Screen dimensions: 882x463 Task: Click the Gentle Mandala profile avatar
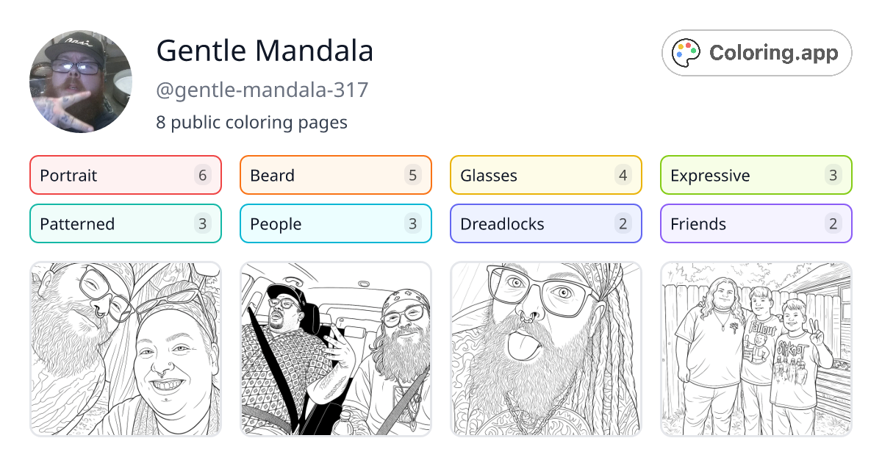pos(81,82)
